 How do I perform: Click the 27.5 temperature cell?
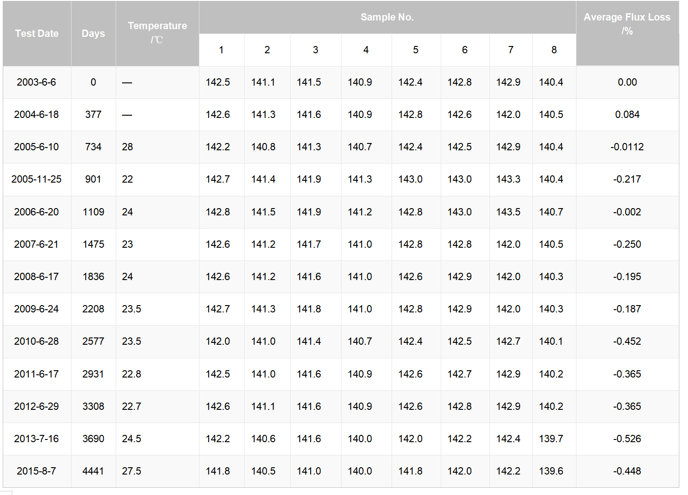158,471
